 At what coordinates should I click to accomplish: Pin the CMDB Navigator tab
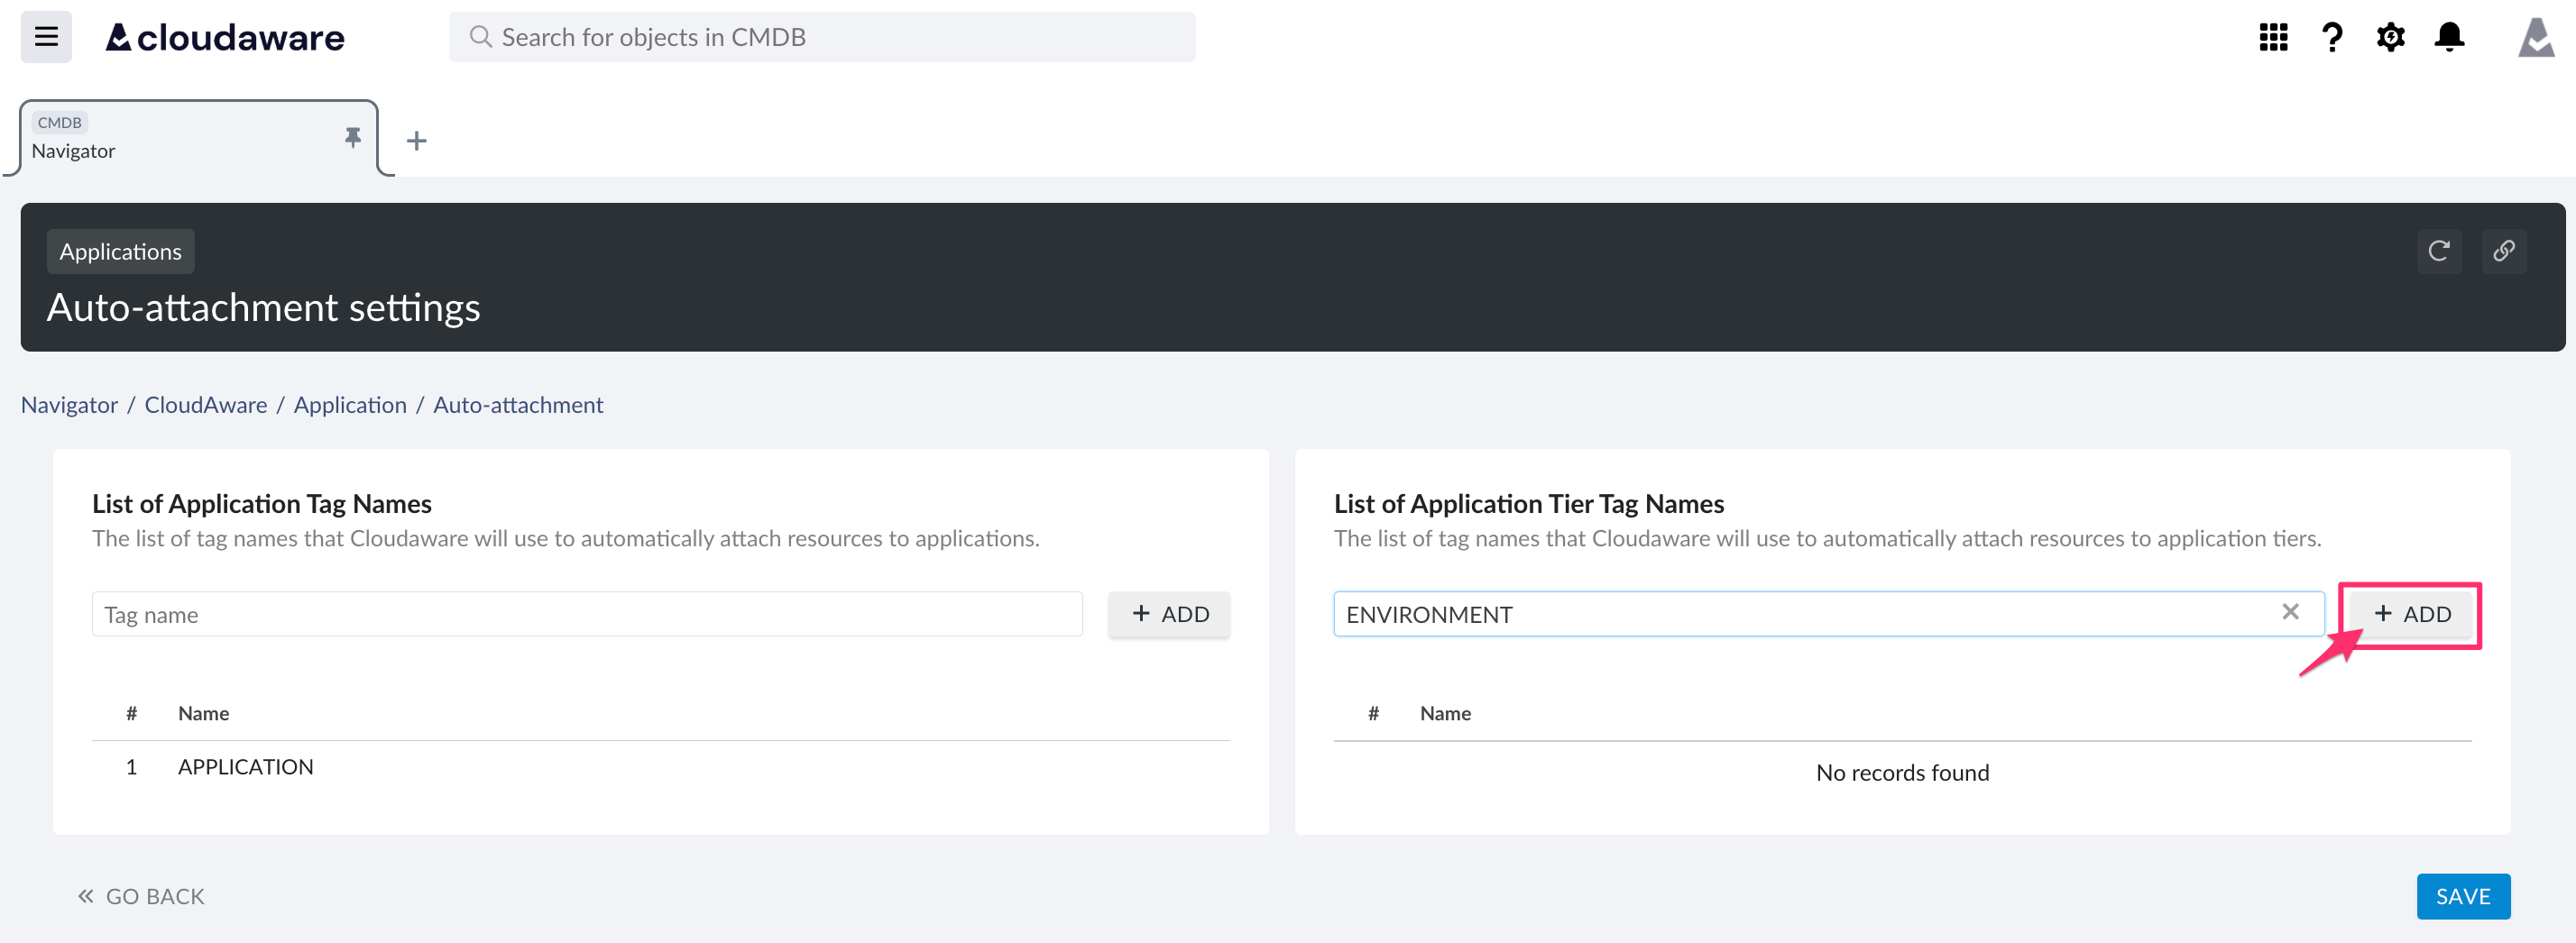tap(352, 137)
